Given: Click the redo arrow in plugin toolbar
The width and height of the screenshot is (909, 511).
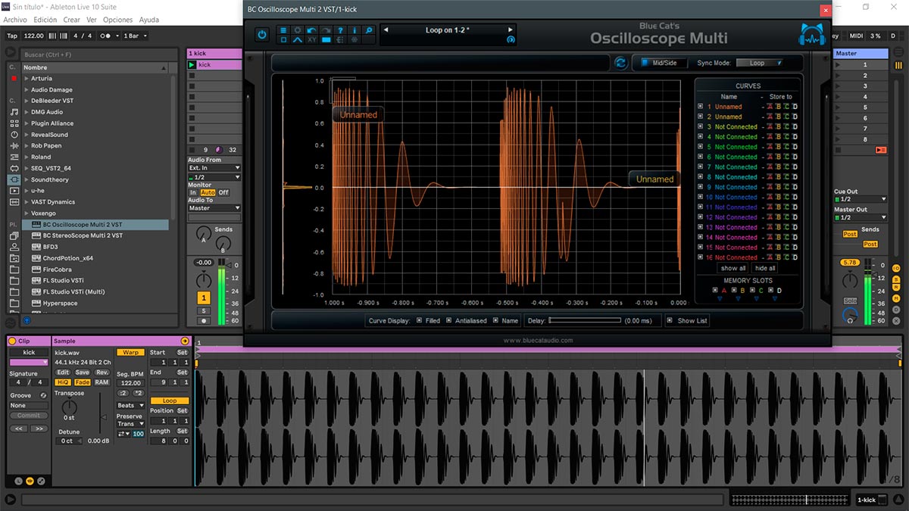Looking at the screenshot, I should tap(326, 30).
